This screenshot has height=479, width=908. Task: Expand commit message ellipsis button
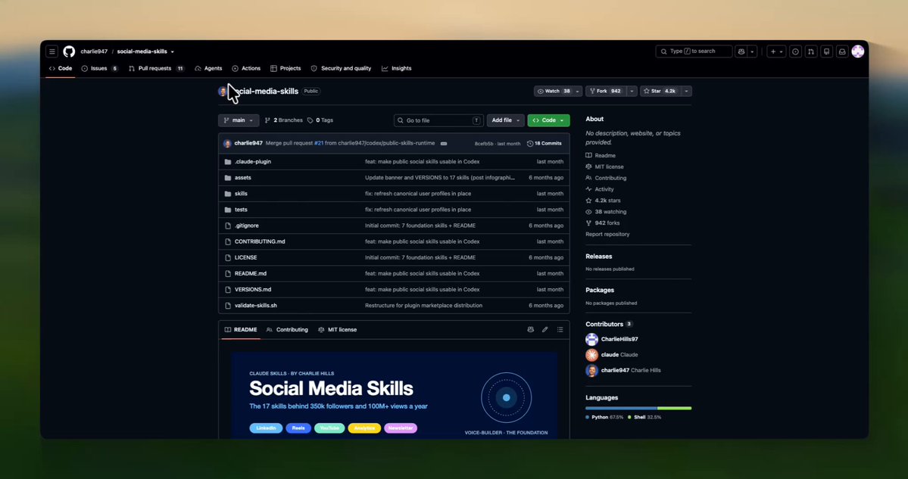click(444, 144)
